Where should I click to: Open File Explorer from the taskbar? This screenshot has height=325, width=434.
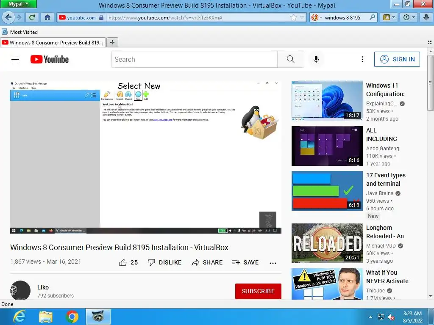pyautogui.click(x=46, y=317)
